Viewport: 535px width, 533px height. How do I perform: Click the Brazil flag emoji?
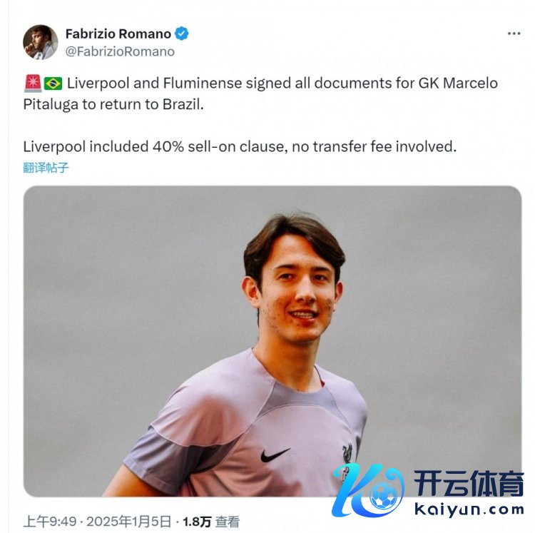tap(53, 83)
